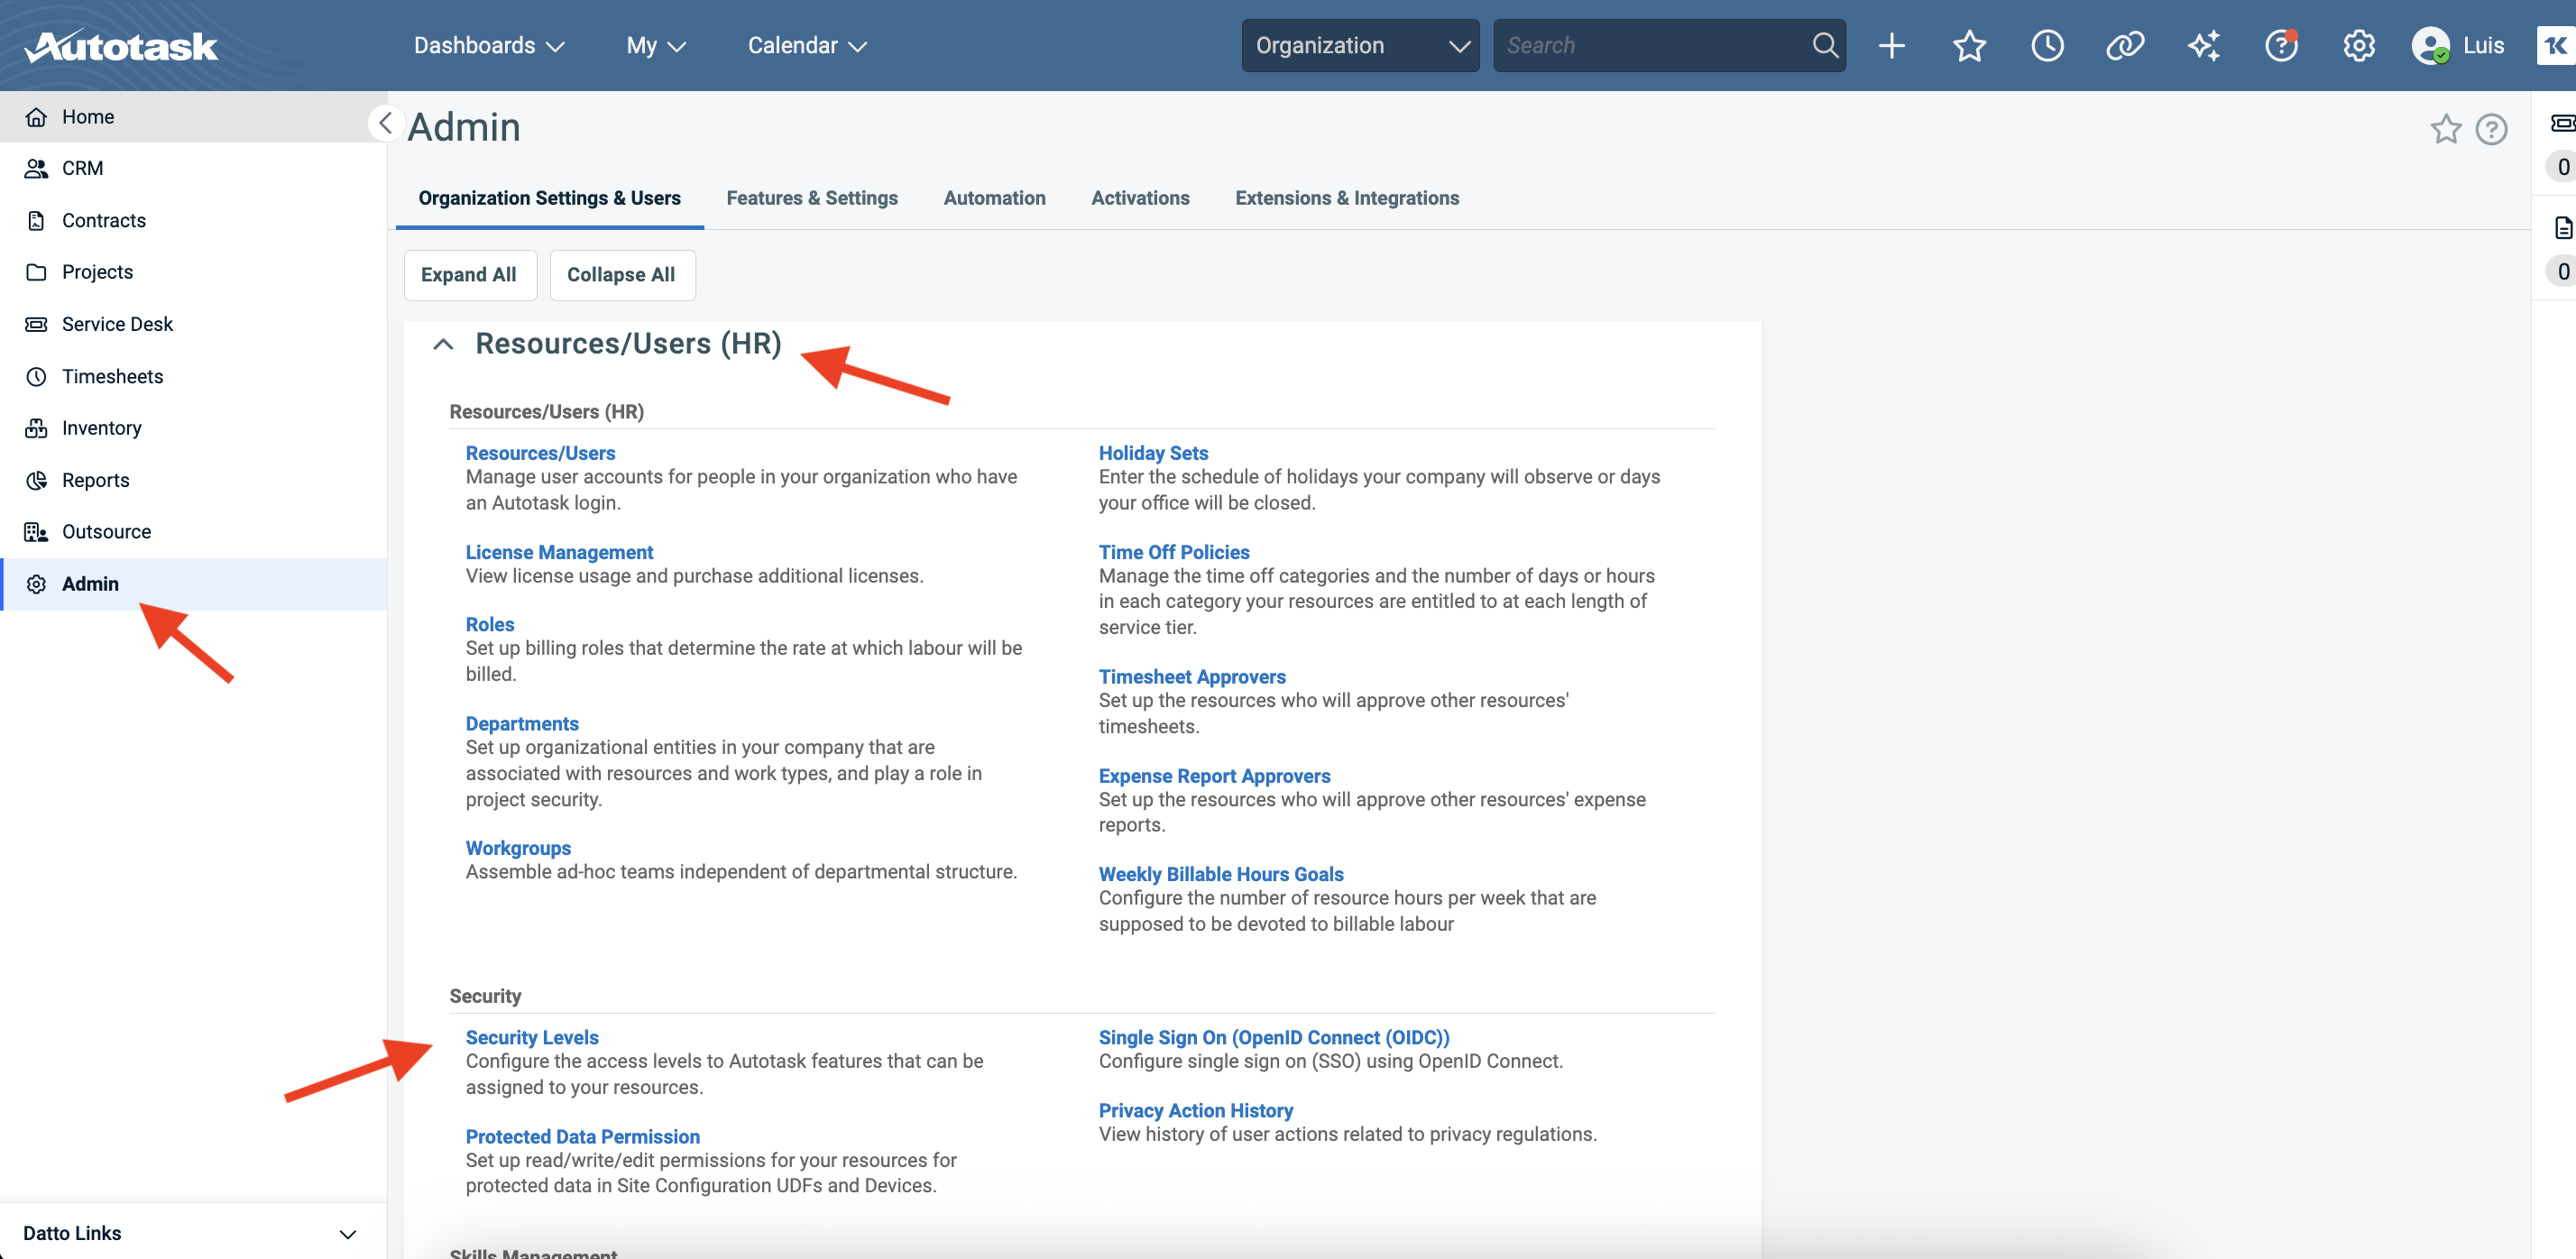Click the quick links chain icon
The image size is (2576, 1259).
click(x=2125, y=45)
